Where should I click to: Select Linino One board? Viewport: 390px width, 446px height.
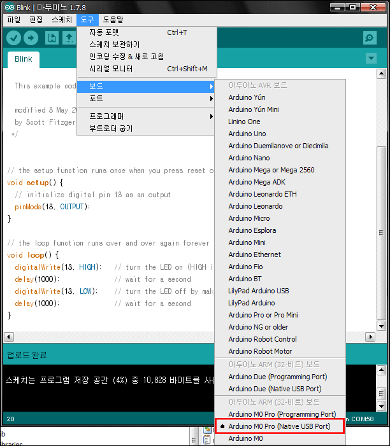[280, 122]
